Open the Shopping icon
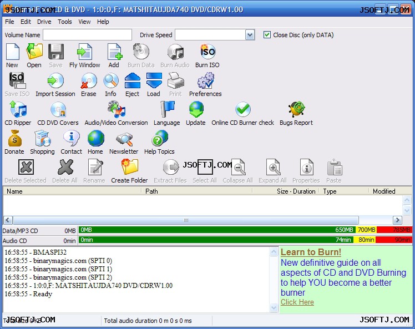415x329 pixels. (42, 138)
